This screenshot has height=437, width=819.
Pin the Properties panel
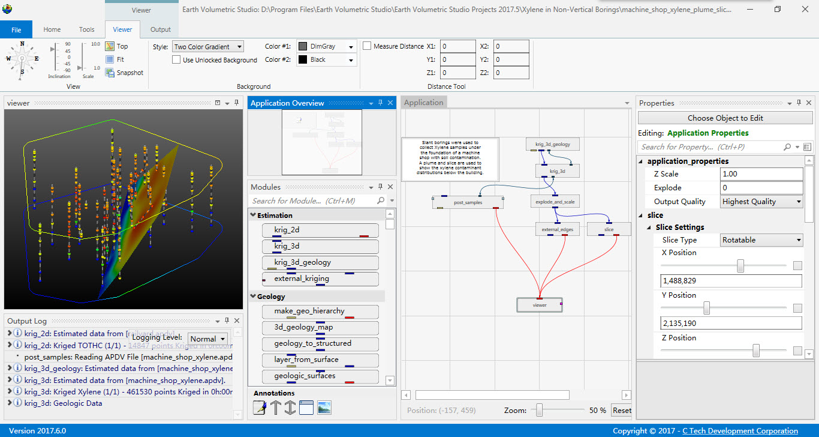coord(799,103)
